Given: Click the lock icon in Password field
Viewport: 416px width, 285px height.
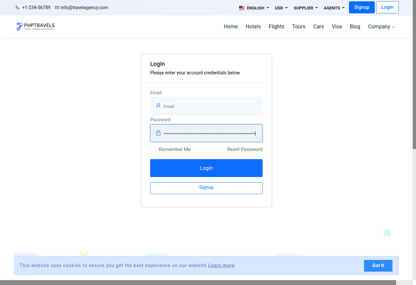Looking at the screenshot, I should pyautogui.click(x=158, y=133).
